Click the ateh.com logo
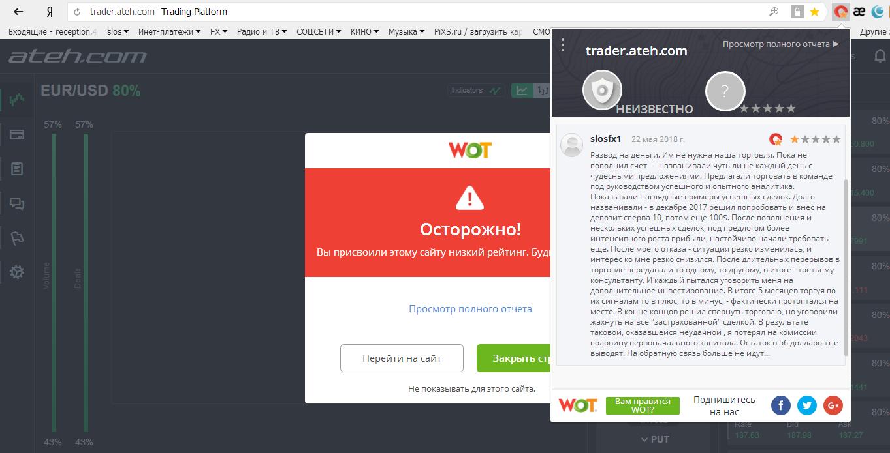The height and width of the screenshot is (453, 890). coord(77,57)
